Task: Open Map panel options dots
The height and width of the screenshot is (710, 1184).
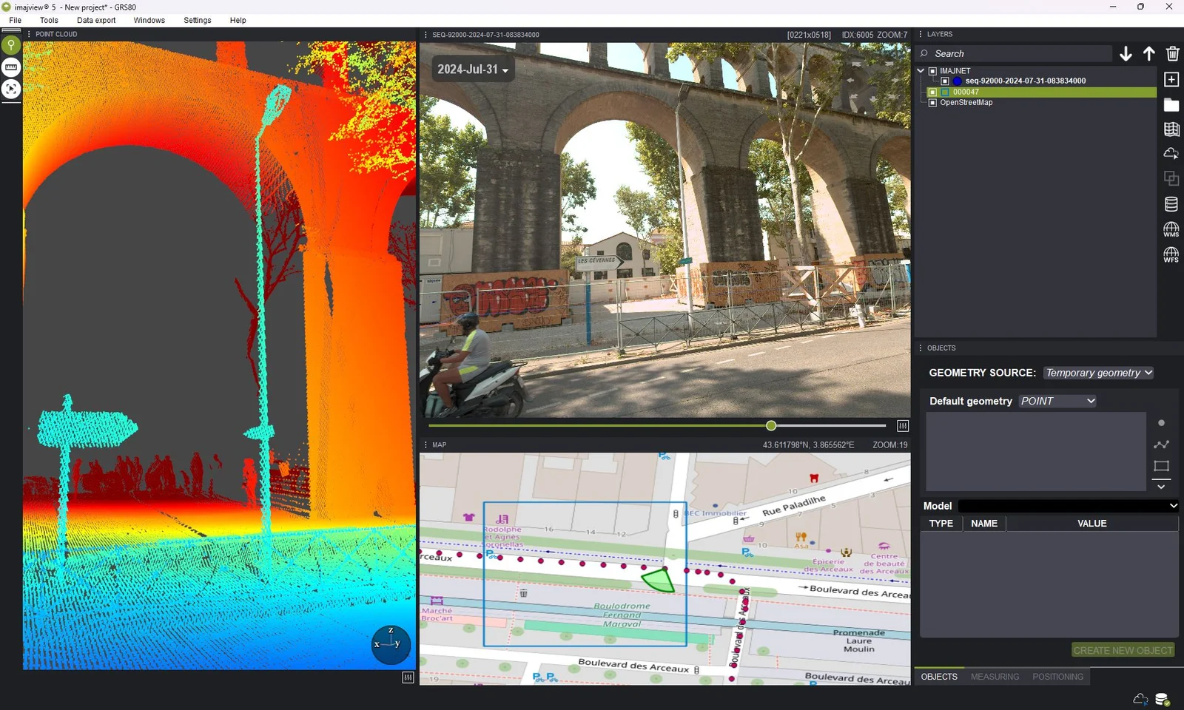Action: pos(425,444)
